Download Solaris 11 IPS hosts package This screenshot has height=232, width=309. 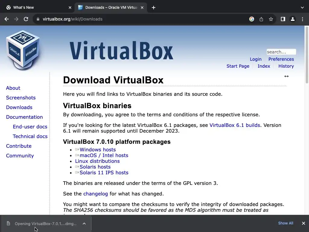point(104,172)
